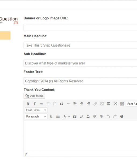Insert a link via chain icon
Image resolution: width=137 pixels, height=161 pixels.
(95, 104)
